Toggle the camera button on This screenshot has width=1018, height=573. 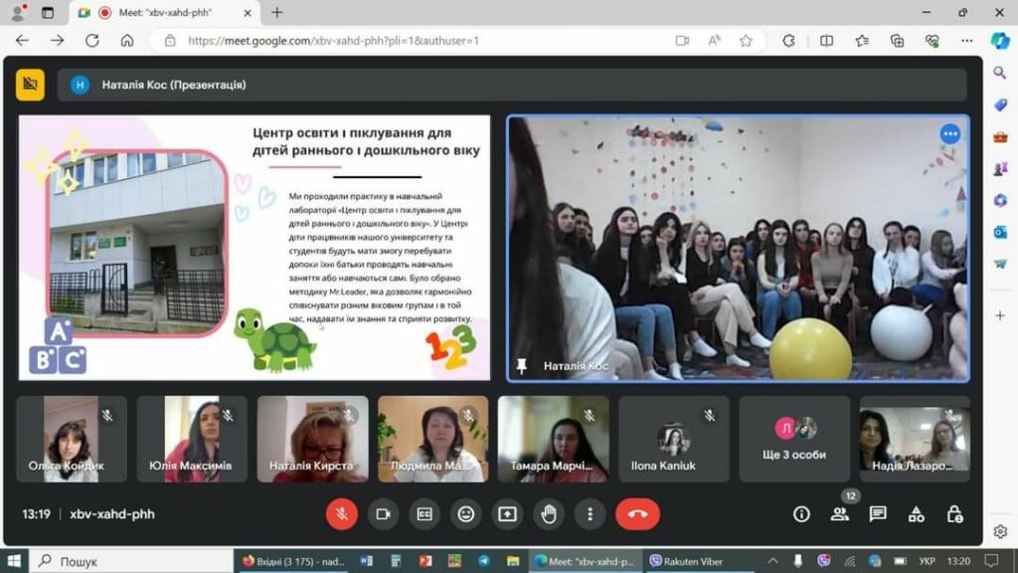click(383, 514)
